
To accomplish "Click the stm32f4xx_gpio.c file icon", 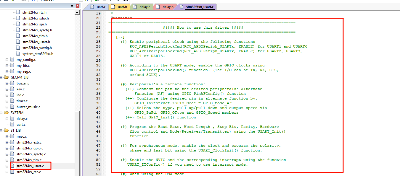I will pos(12,148).
